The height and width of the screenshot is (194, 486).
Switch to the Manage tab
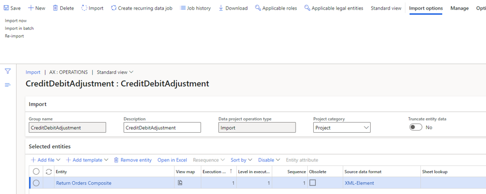(459, 9)
